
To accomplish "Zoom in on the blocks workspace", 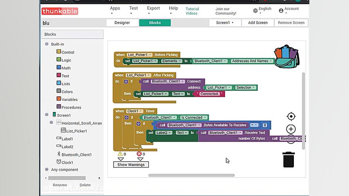I will coord(291,129).
